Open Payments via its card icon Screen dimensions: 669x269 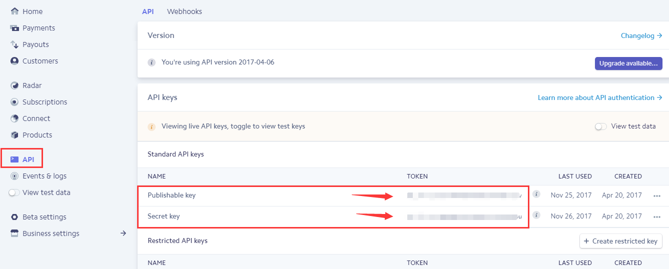pyautogui.click(x=15, y=28)
